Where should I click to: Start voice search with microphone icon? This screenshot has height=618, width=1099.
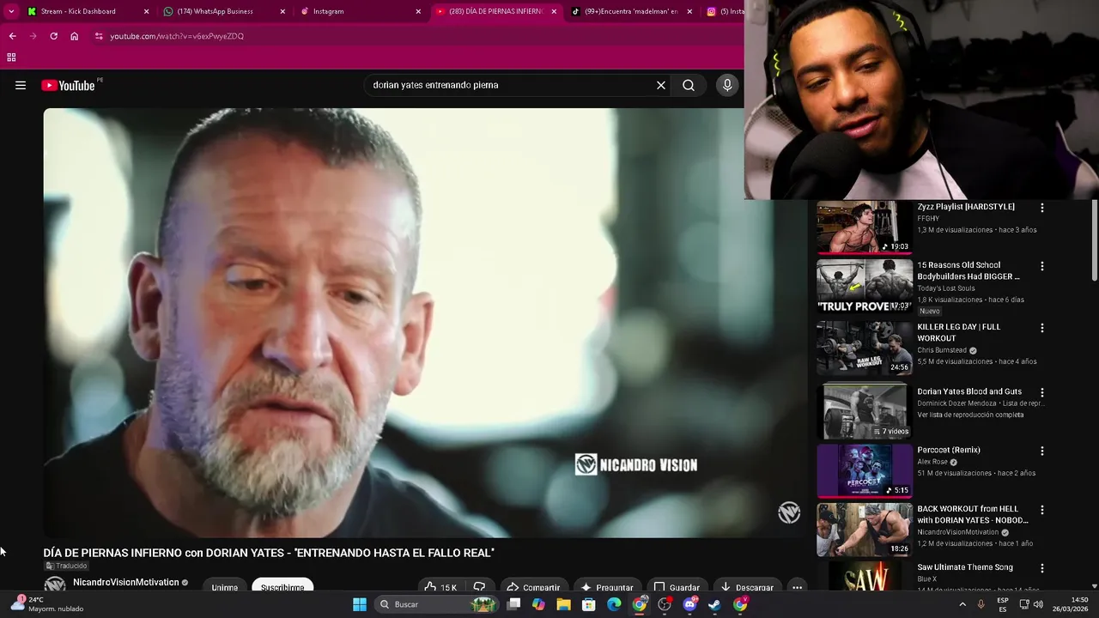pyautogui.click(x=727, y=85)
